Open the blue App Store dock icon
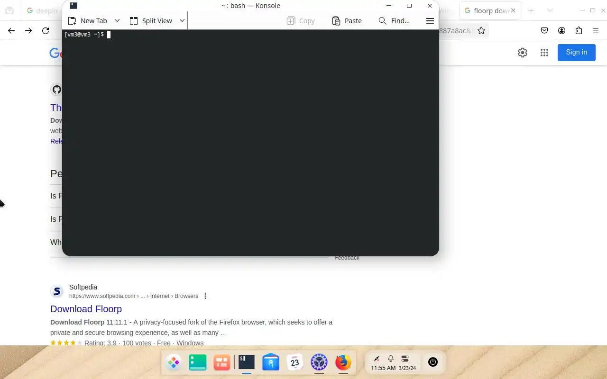 click(271, 363)
